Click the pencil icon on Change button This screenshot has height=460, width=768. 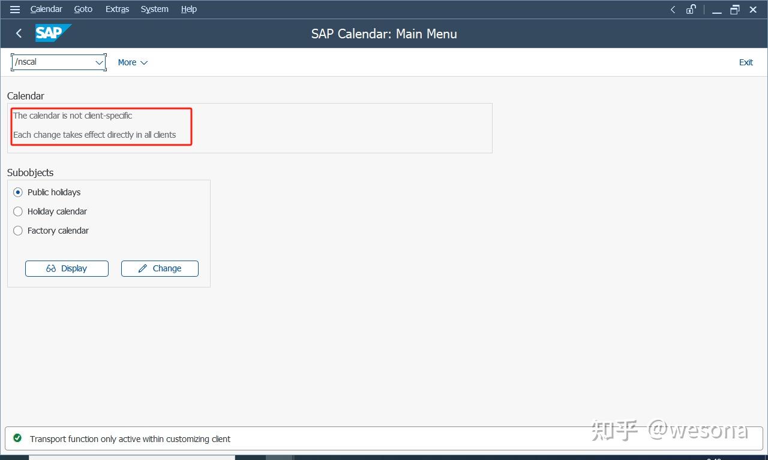pos(142,268)
